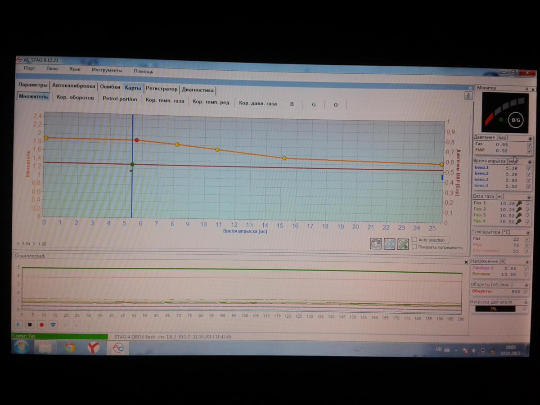Viewport: 540px width, 405px height.
Task: Click the red record button under the oscilloscope
Action: point(41,324)
